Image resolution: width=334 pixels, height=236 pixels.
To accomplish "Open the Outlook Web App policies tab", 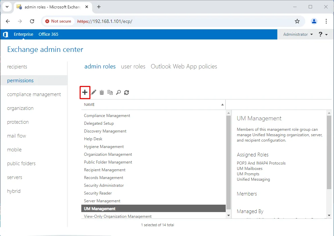I will [184, 66].
